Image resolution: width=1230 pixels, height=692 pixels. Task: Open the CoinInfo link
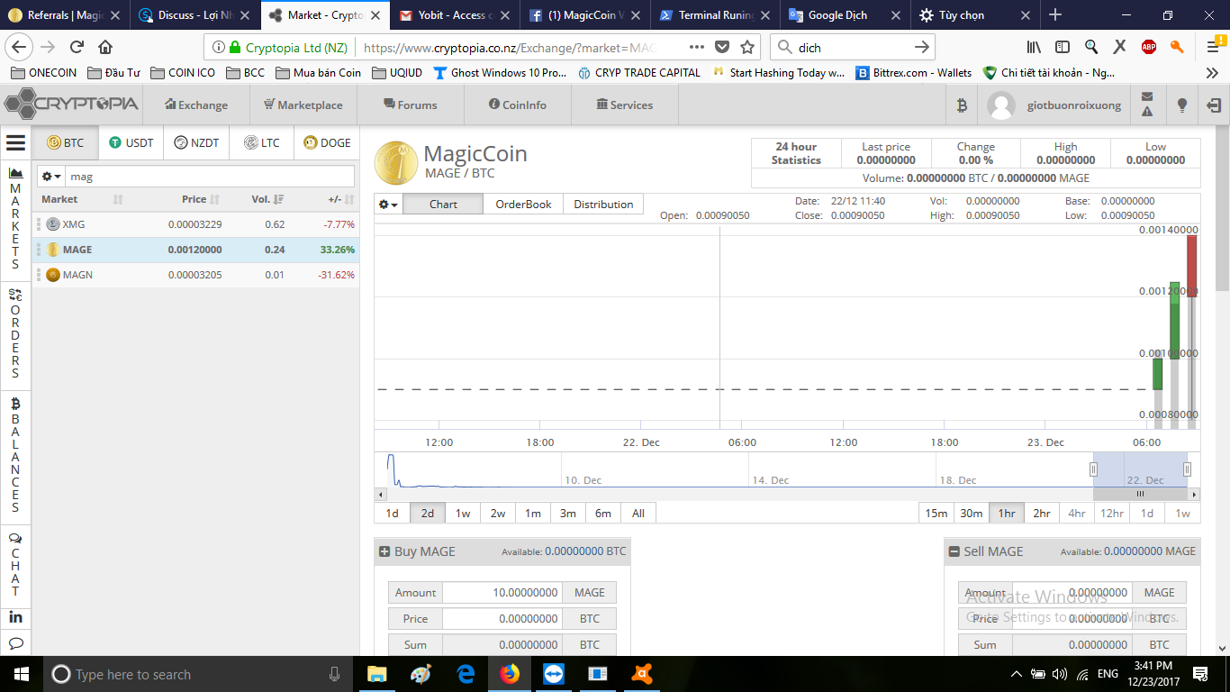[x=518, y=105]
